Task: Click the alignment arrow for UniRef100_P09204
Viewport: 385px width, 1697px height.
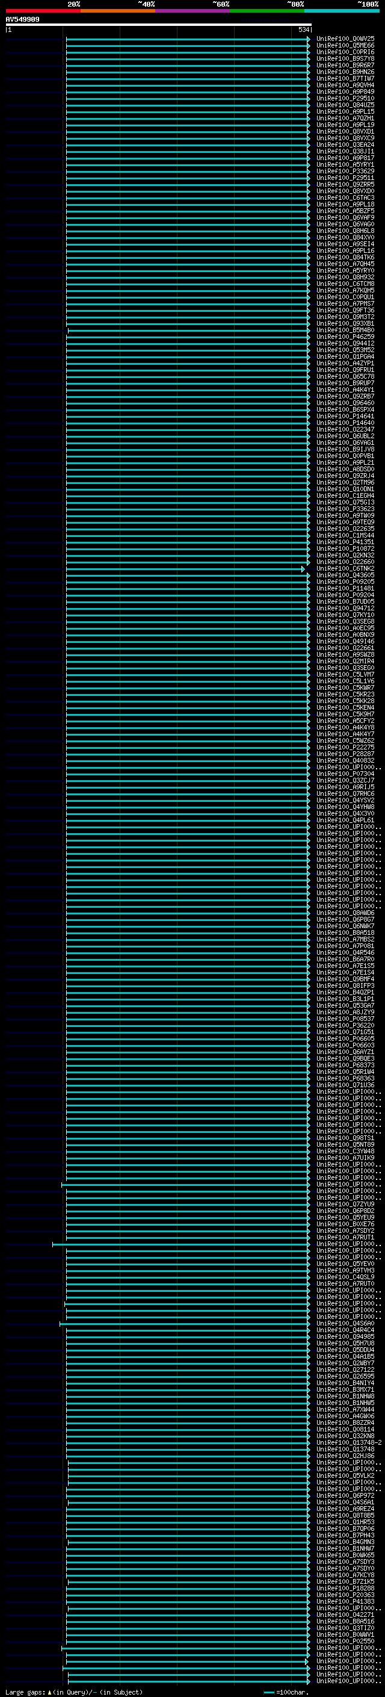Action: click(308, 595)
